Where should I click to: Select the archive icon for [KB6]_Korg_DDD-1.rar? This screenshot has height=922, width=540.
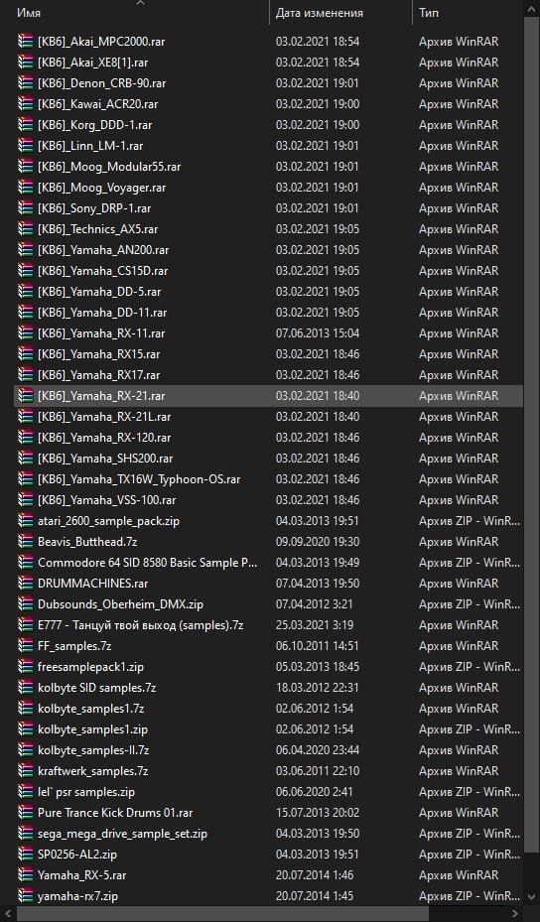[x=25, y=125]
